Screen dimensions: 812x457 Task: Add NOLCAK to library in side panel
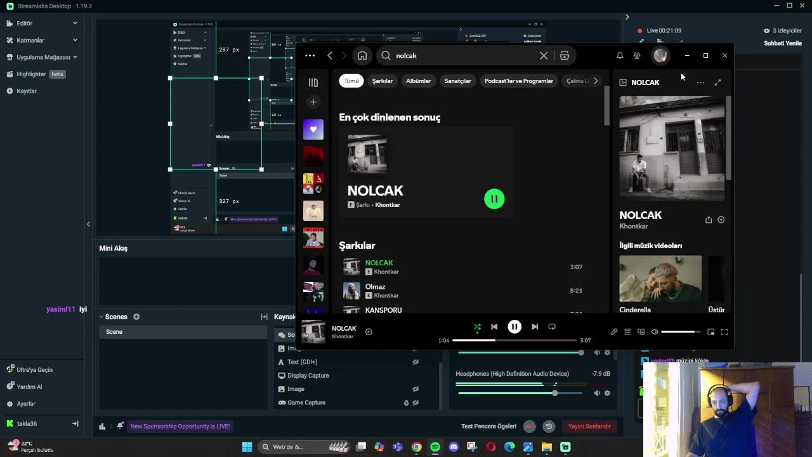pyautogui.click(x=721, y=220)
